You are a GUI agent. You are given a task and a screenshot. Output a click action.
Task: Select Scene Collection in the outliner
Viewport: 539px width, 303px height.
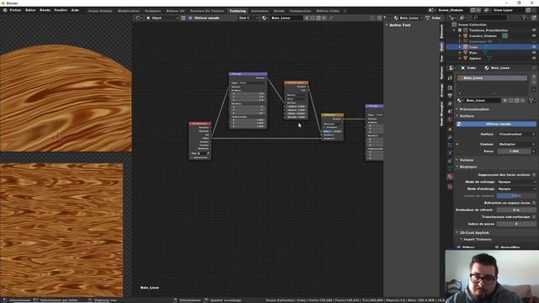pos(472,24)
